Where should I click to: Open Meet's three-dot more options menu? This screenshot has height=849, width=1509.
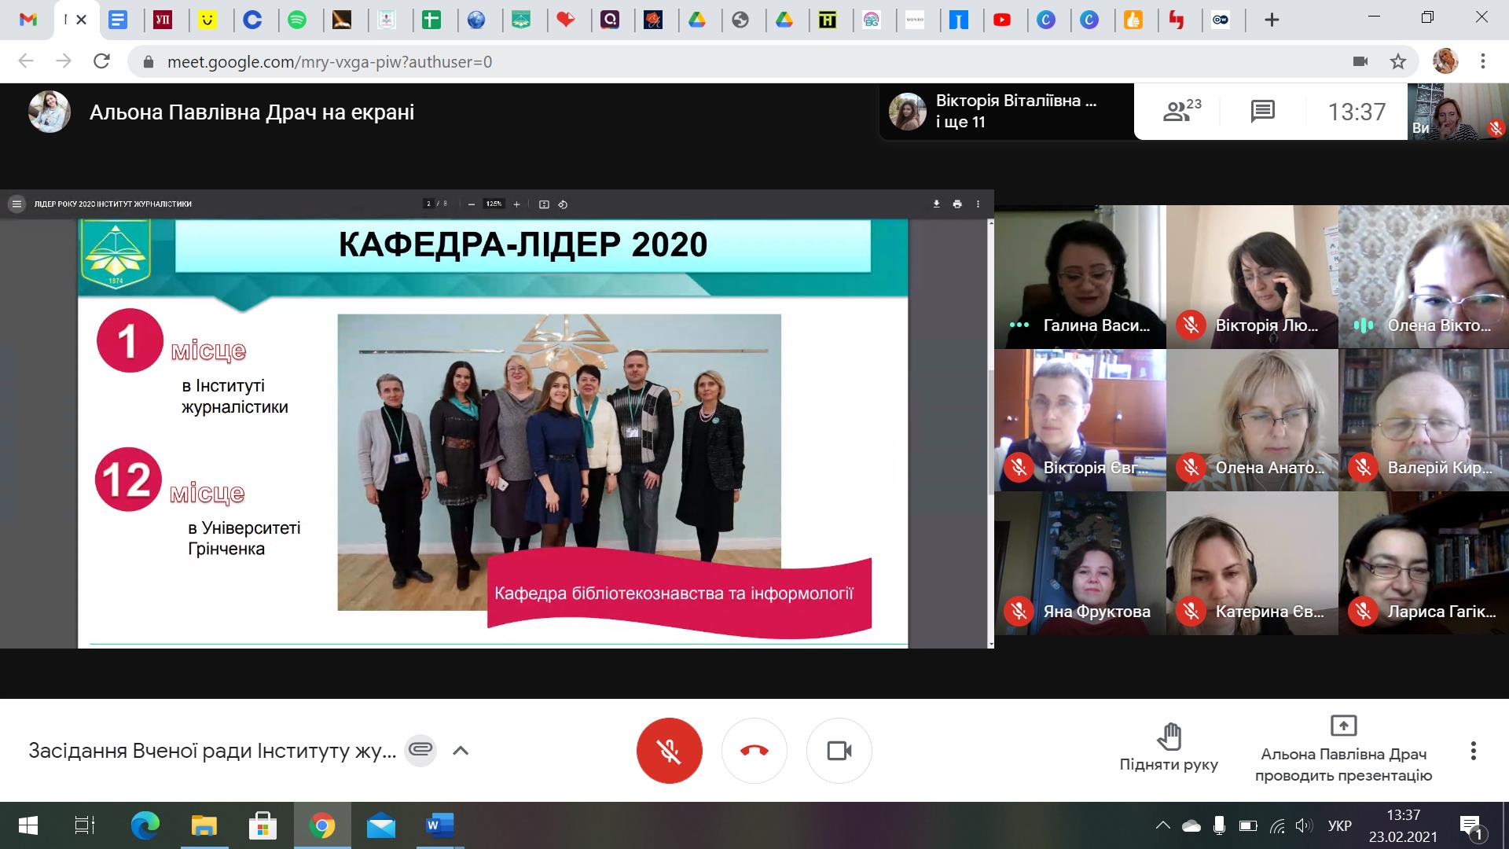tap(1473, 751)
